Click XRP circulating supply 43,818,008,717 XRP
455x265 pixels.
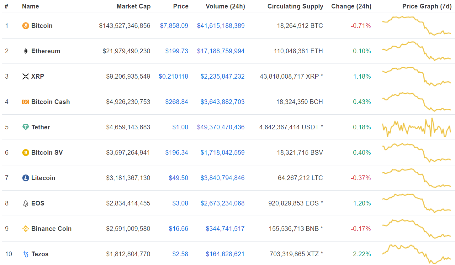tap(291, 76)
